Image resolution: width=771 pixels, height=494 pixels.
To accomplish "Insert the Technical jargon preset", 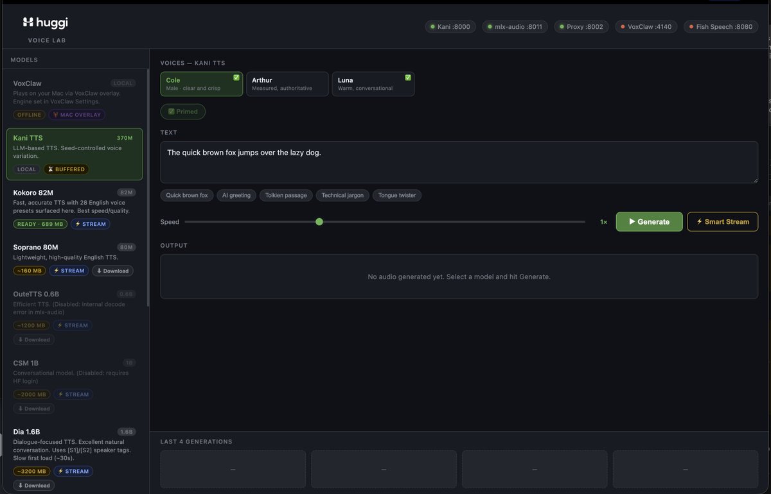I will tap(342, 195).
